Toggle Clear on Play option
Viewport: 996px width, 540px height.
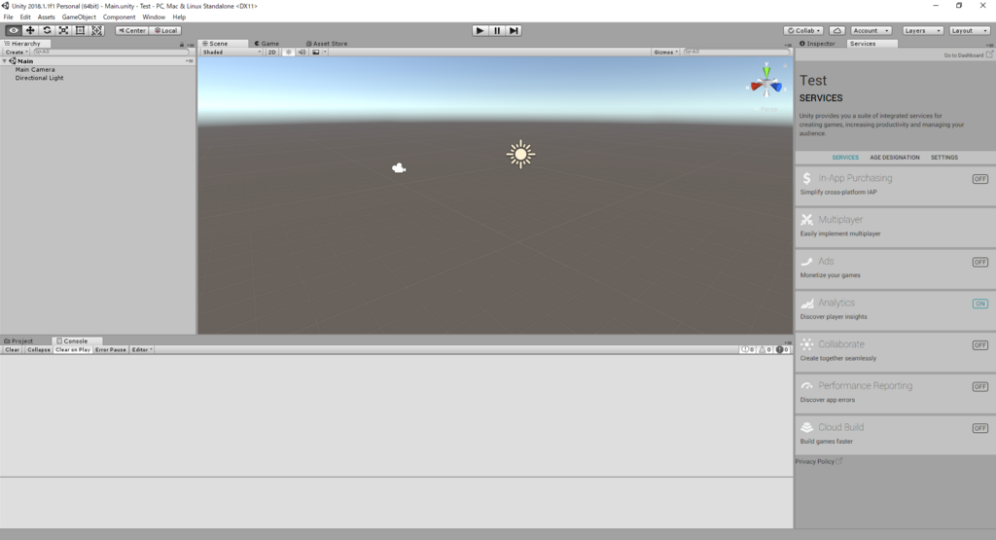tap(72, 350)
